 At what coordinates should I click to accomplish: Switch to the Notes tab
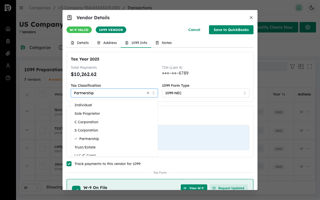(163, 43)
